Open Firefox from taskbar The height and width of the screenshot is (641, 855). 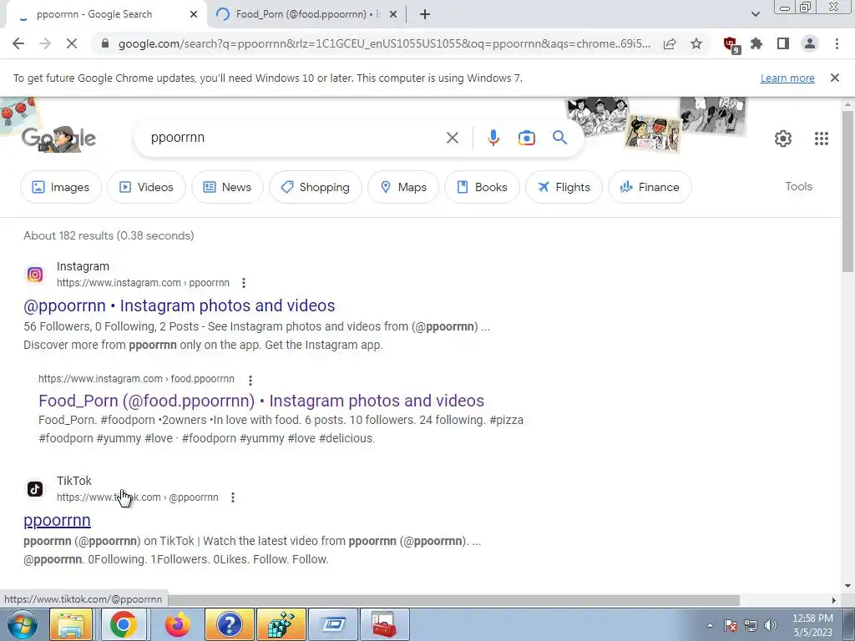[x=177, y=624]
